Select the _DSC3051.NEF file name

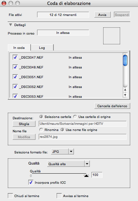[x=31, y=77]
